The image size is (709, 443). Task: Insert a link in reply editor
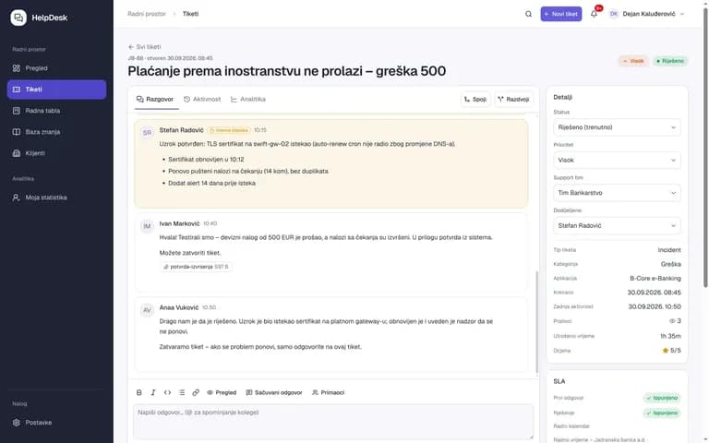point(196,392)
